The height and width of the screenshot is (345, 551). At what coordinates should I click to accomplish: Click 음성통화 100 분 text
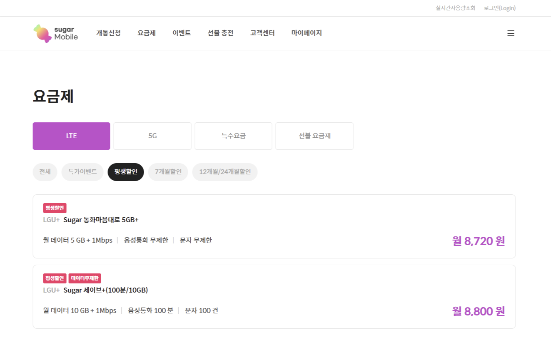(150, 310)
